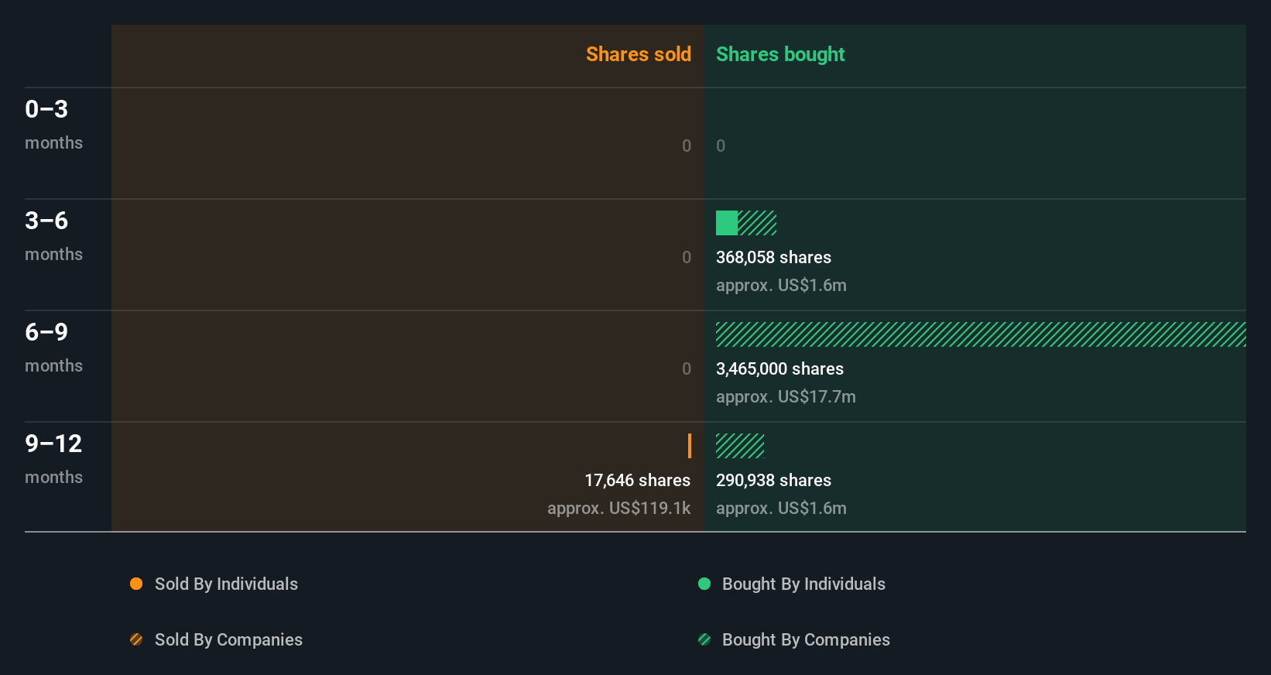
Task: Click the shares sold 0 in 3–6 months row
Action: [687, 257]
